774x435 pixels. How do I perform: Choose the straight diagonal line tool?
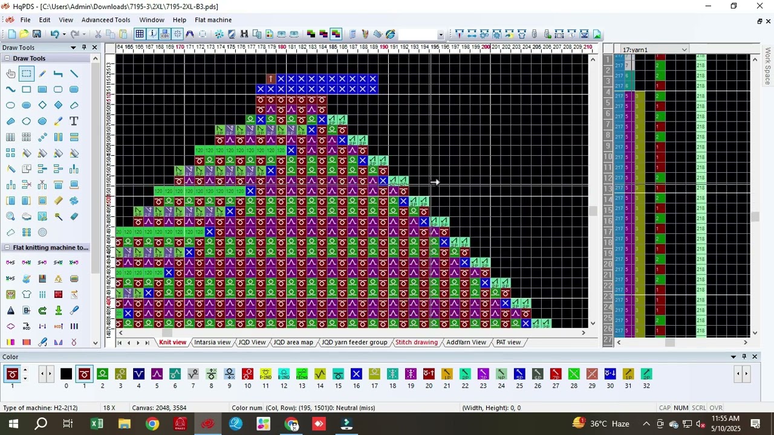tap(74, 74)
